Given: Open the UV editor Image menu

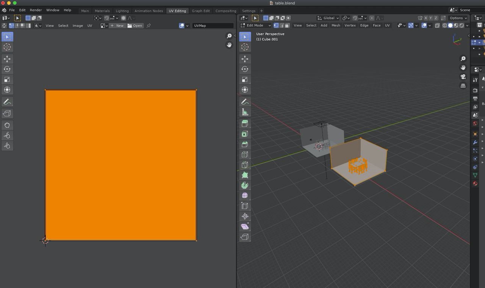Looking at the screenshot, I should pyautogui.click(x=78, y=26).
